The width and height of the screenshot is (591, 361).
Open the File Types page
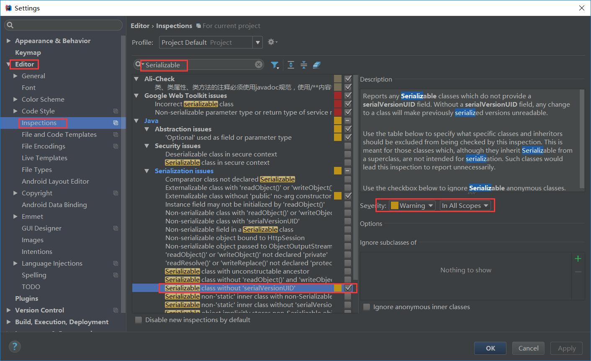click(x=37, y=170)
